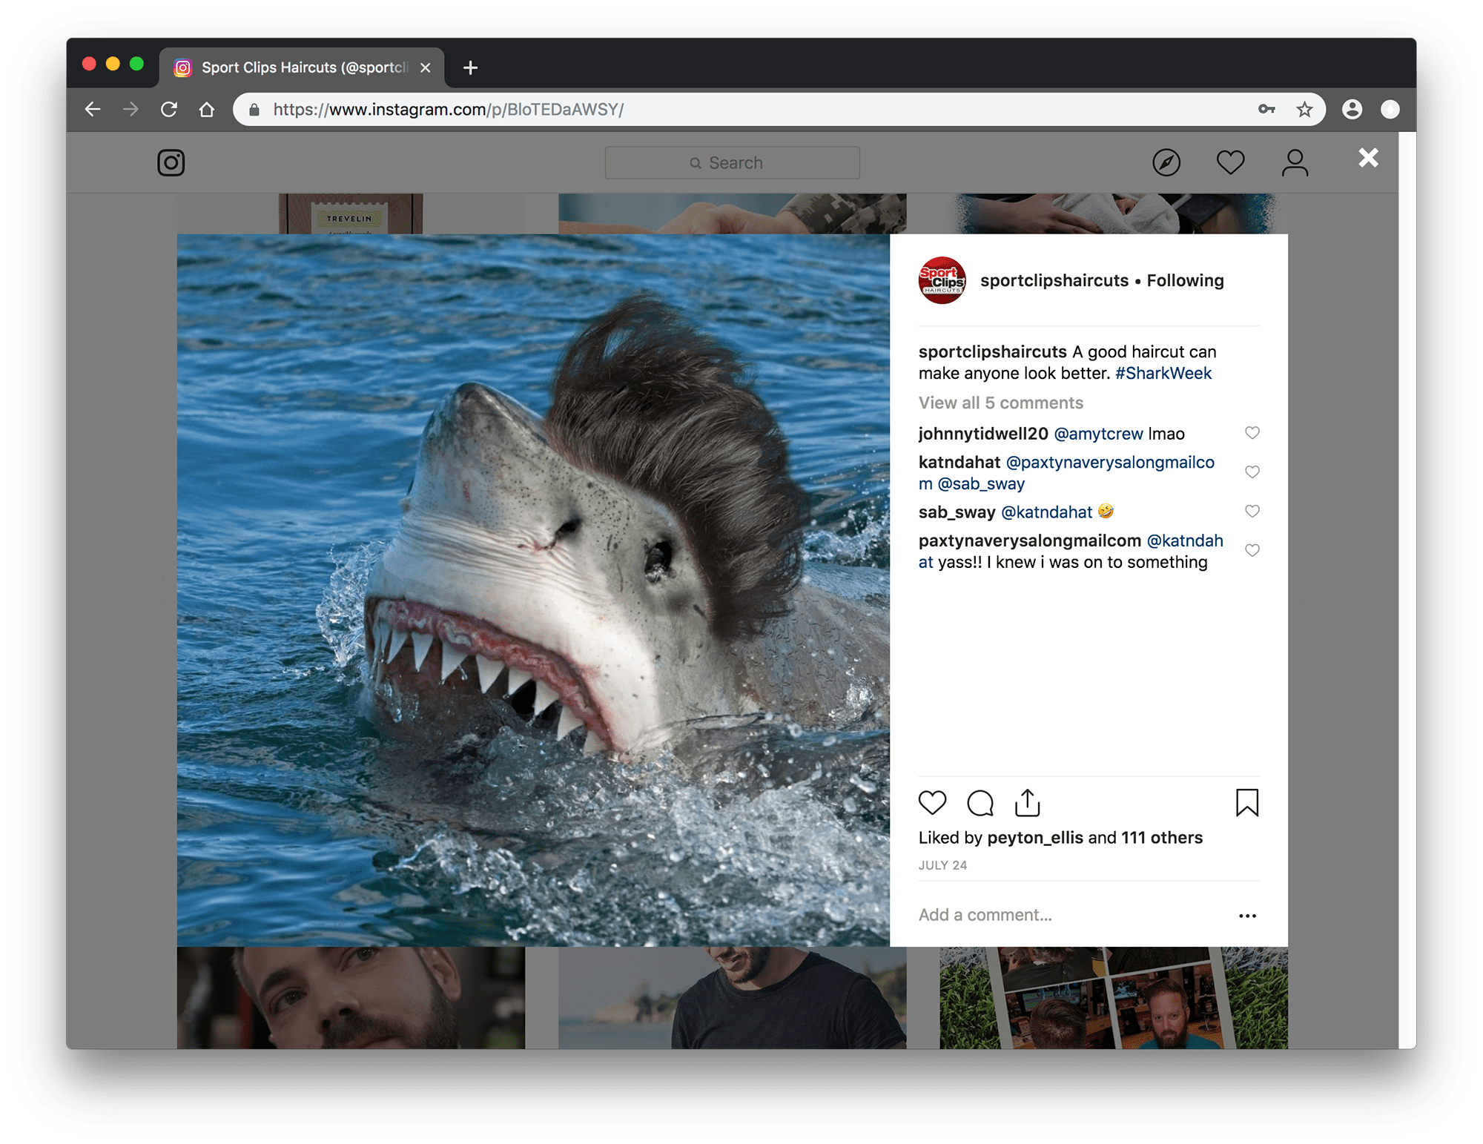Open paxtynaverysalongmailcom commenter profile

[x=1029, y=541]
